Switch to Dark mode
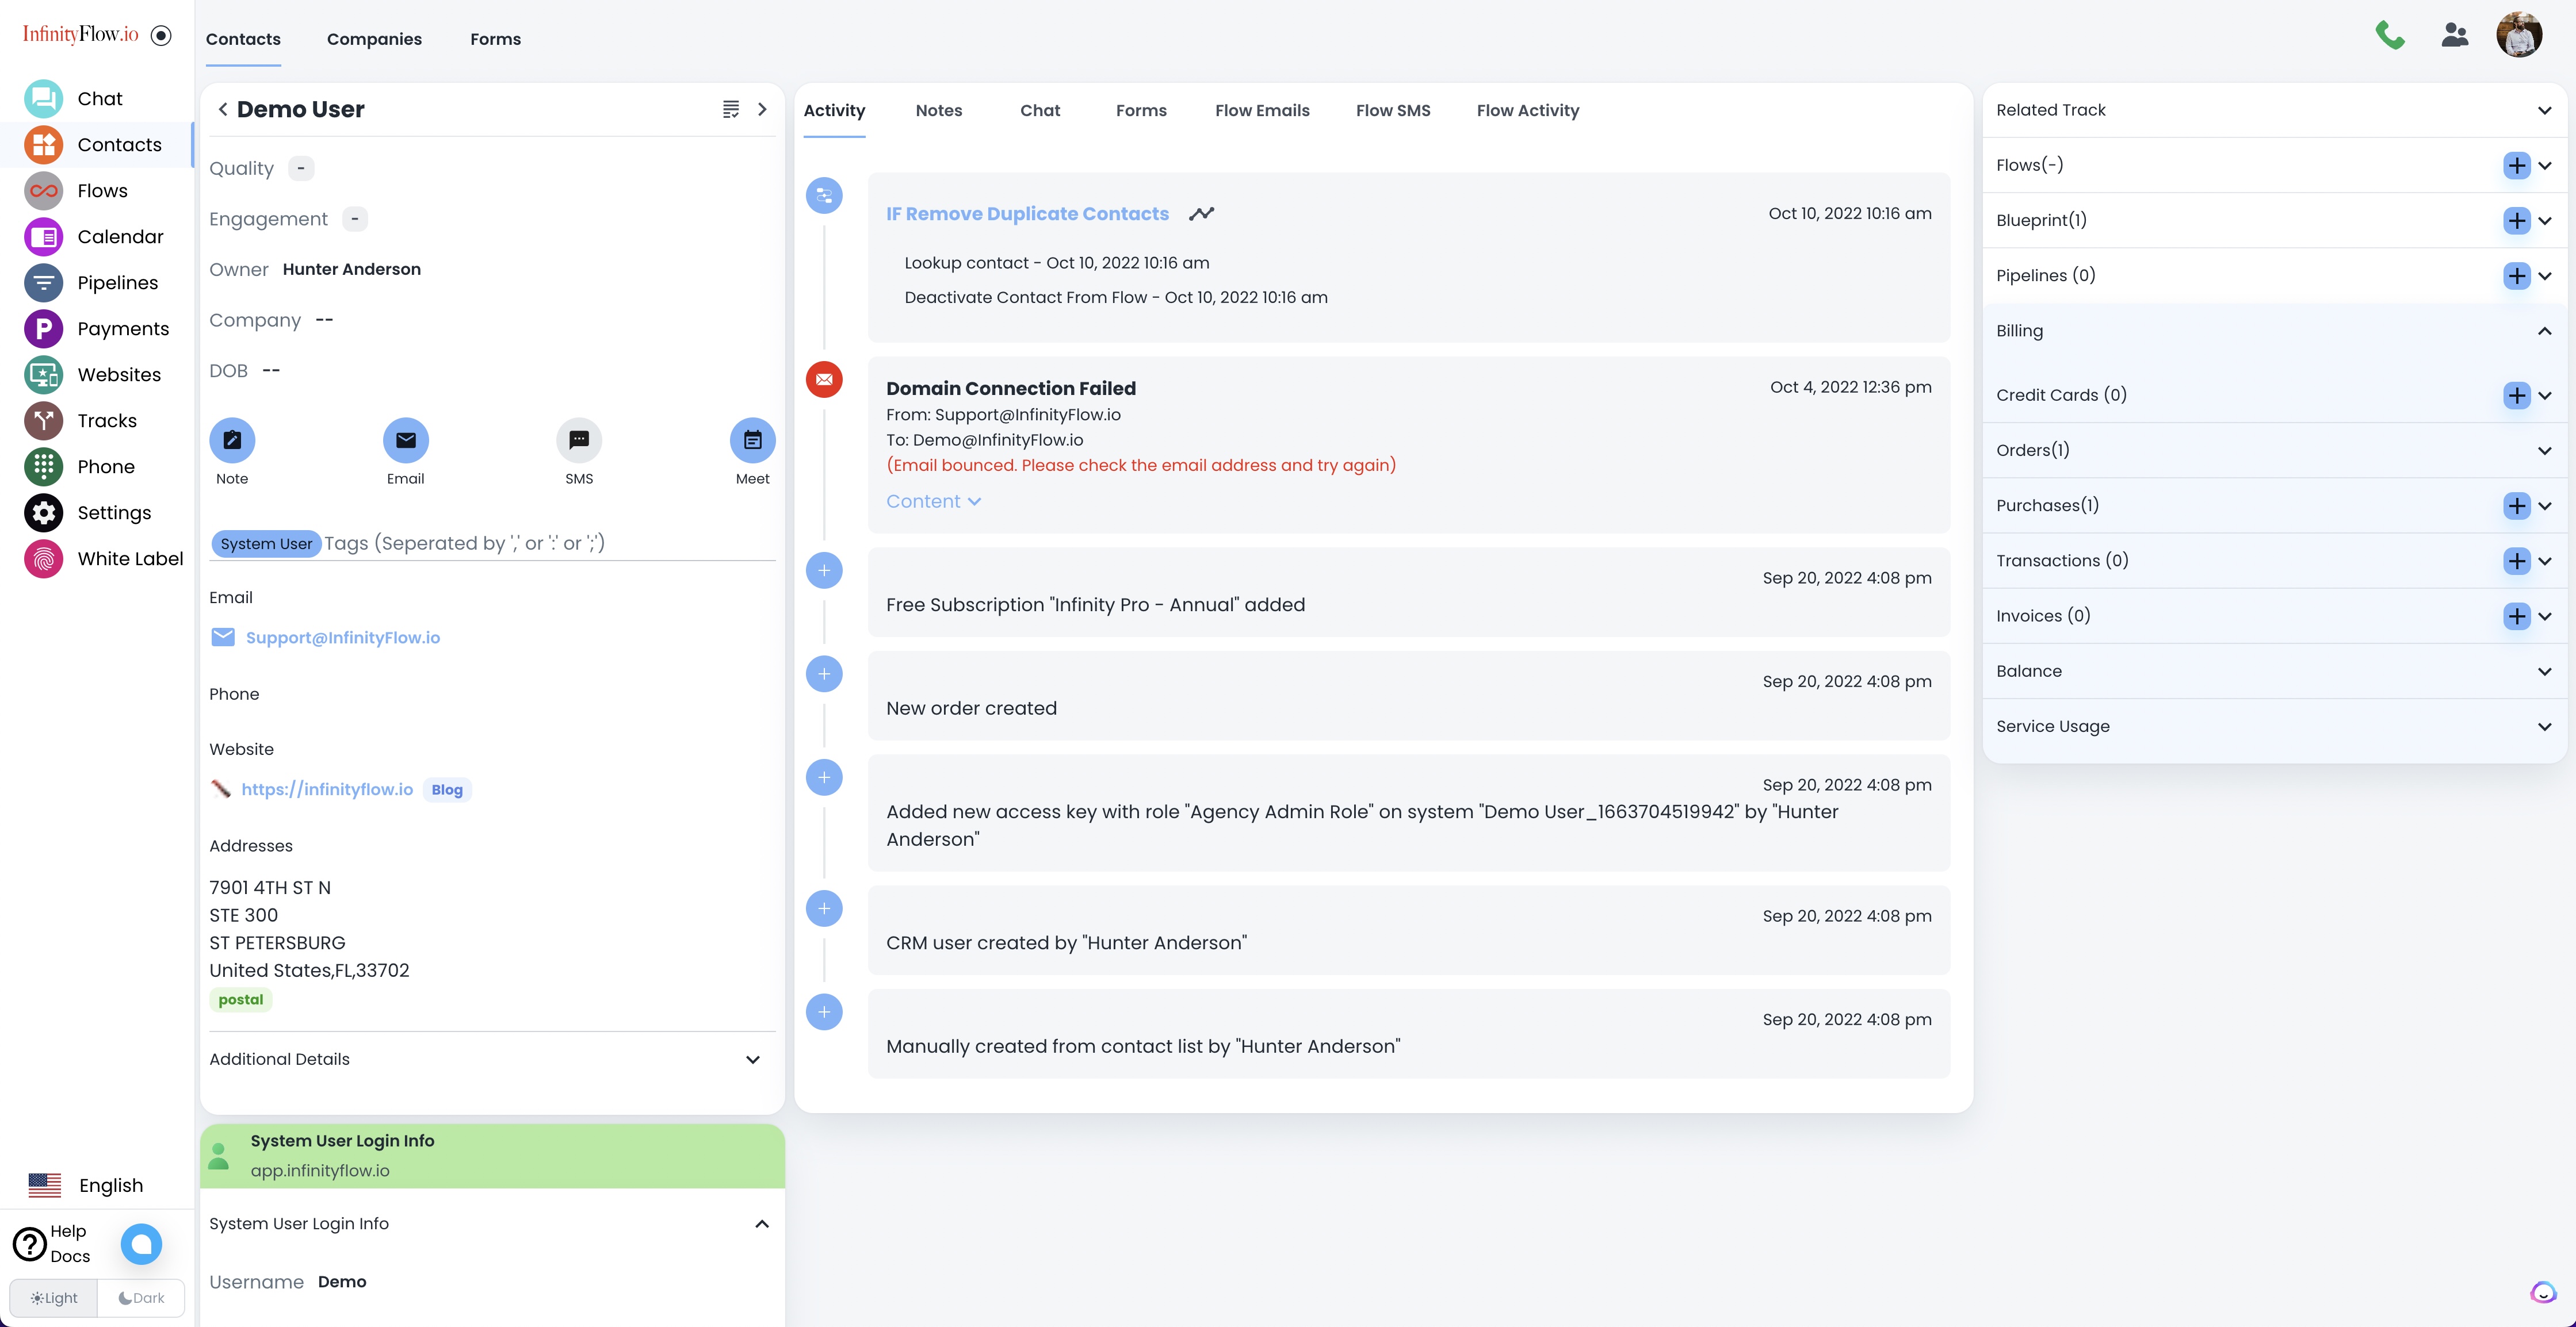Image resolution: width=2576 pixels, height=1327 pixels. pos(140,1297)
